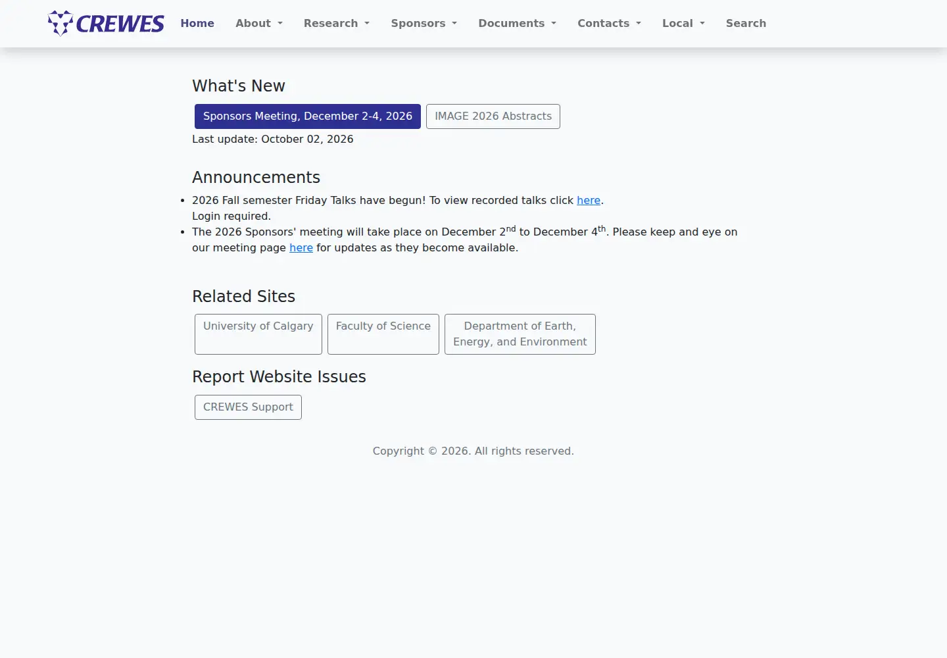Expand the Research dropdown
The width and height of the screenshot is (947, 658).
[337, 23]
